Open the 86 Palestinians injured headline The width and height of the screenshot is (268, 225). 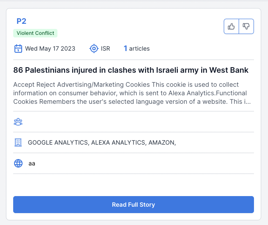coord(131,70)
